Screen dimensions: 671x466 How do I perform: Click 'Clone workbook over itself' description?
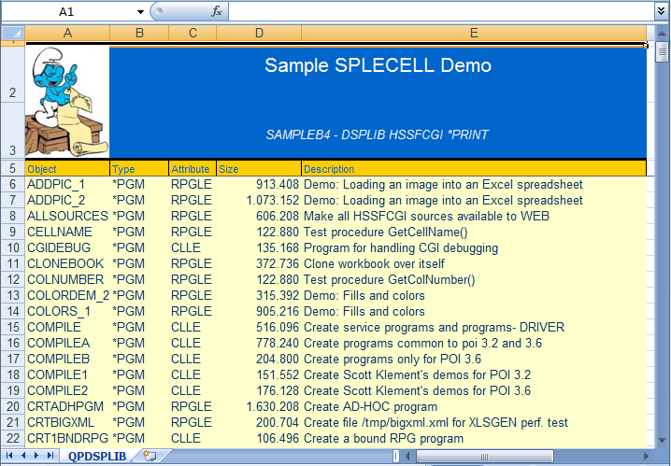point(374,263)
